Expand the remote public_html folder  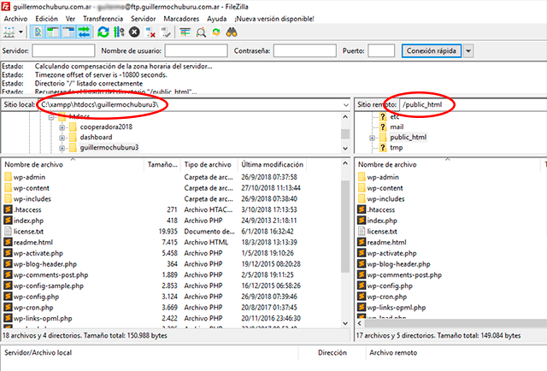(x=373, y=138)
